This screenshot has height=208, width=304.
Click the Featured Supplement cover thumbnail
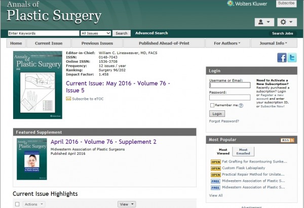[32, 159]
